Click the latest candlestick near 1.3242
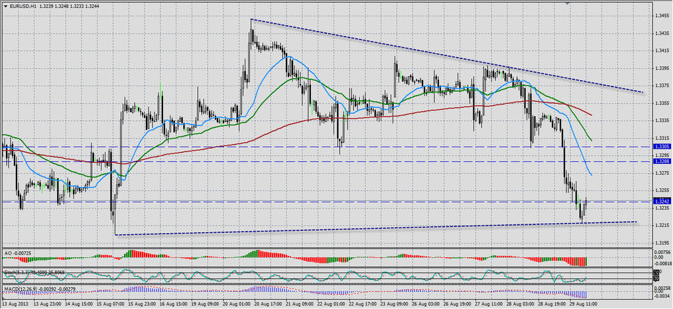The width and height of the screenshot is (673, 309). [x=585, y=209]
